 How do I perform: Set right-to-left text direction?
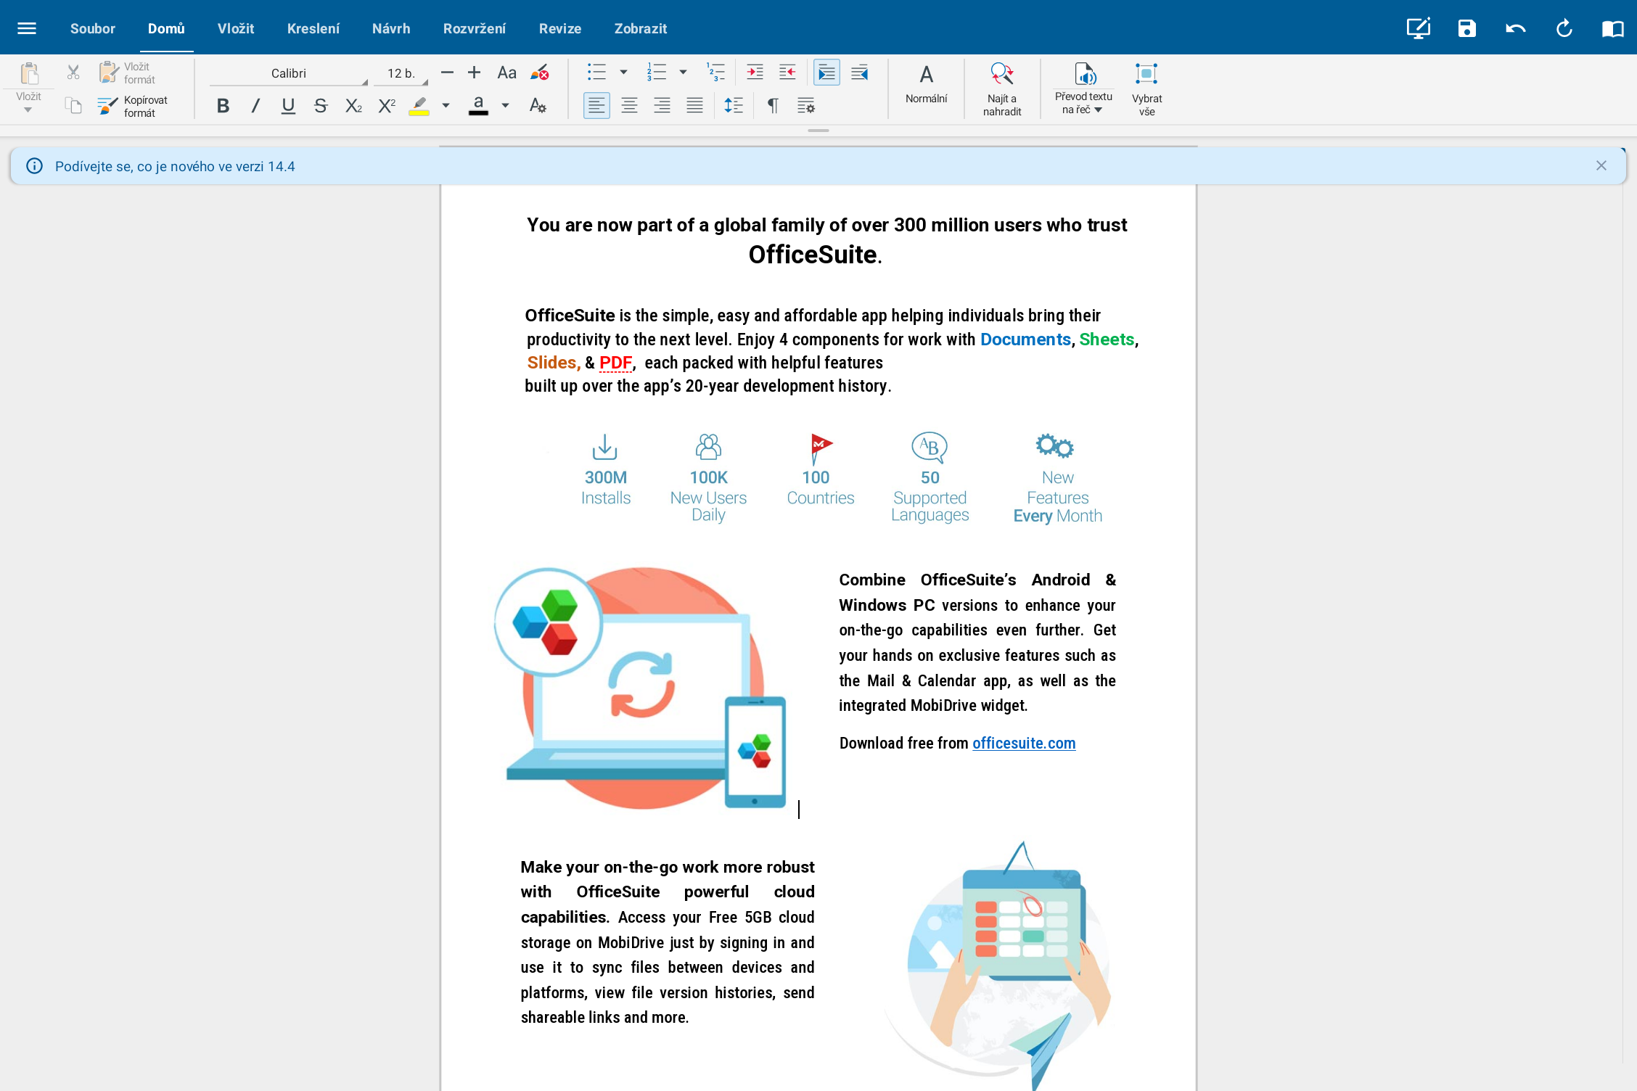[859, 72]
